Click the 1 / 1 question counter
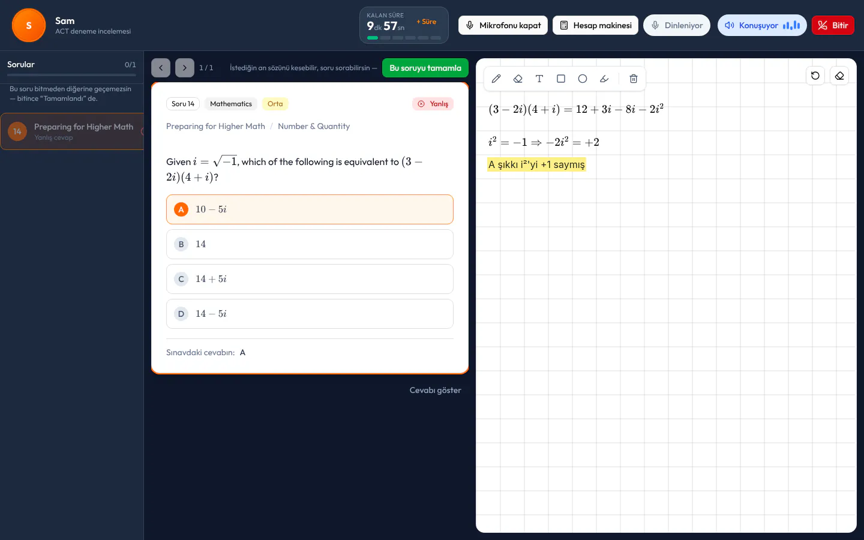The height and width of the screenshot is (540, 864). click(206, 68)
